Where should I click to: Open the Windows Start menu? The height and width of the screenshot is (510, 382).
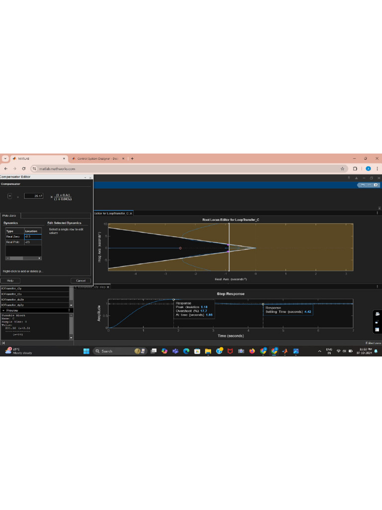(86, 351)
